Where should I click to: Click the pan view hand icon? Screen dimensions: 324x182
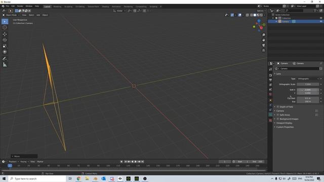(264, 40)
